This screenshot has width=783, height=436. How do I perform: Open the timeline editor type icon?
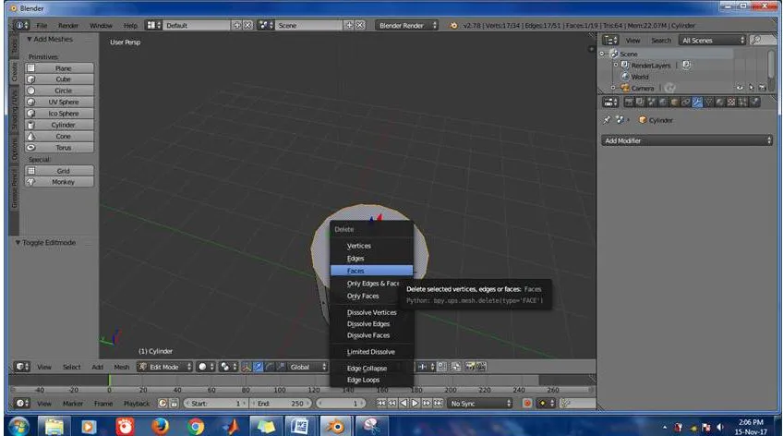point(21,403)
